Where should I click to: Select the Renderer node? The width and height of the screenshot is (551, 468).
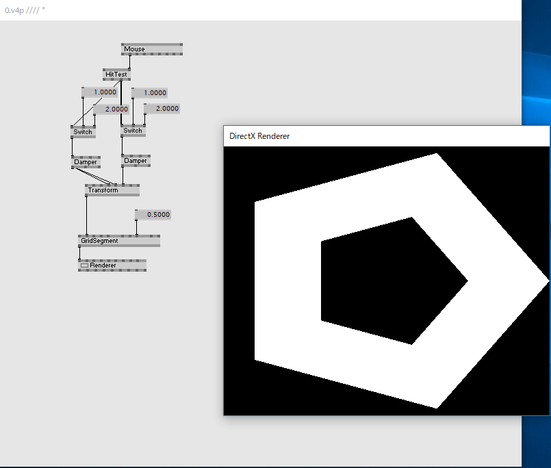(112, 265)
